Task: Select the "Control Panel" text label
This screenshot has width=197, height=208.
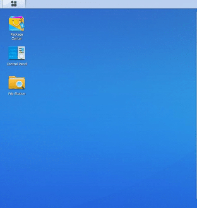Action: (x=17, y=64)
